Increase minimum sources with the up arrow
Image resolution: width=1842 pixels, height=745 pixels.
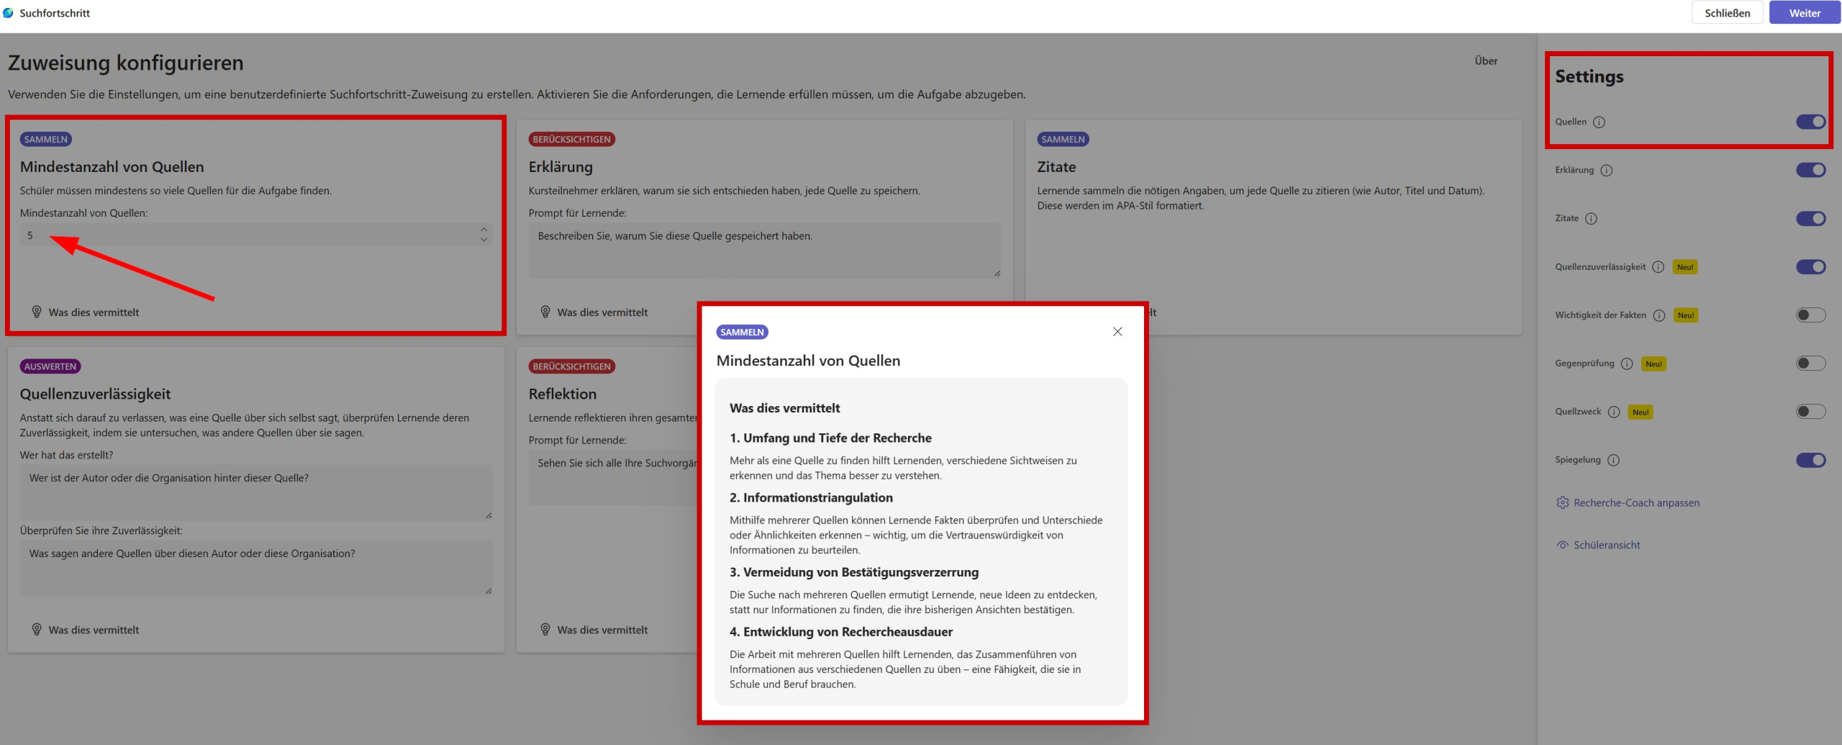coord(484,230)
